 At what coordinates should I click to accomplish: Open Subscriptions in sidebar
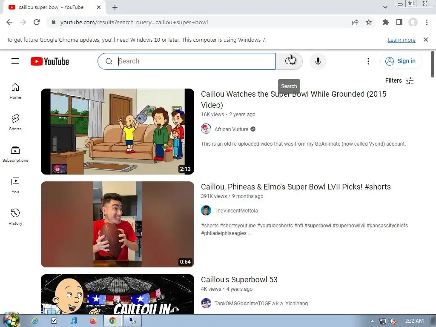click(15, 154)
